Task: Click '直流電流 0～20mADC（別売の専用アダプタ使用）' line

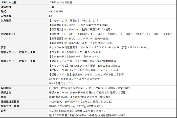Action: [81, 29]
